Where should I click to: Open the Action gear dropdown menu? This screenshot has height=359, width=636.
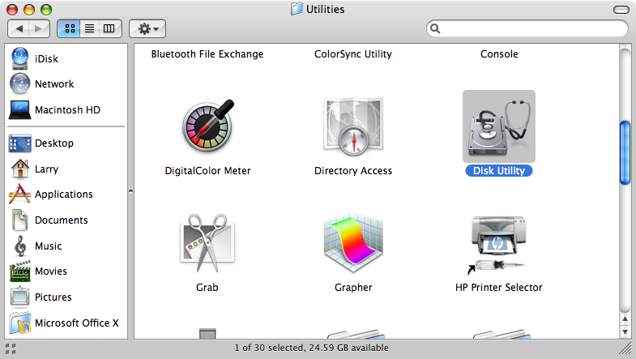[147, 28]
